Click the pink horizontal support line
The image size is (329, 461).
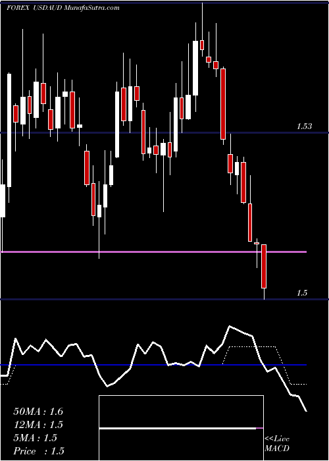click(x=153, y=252)
